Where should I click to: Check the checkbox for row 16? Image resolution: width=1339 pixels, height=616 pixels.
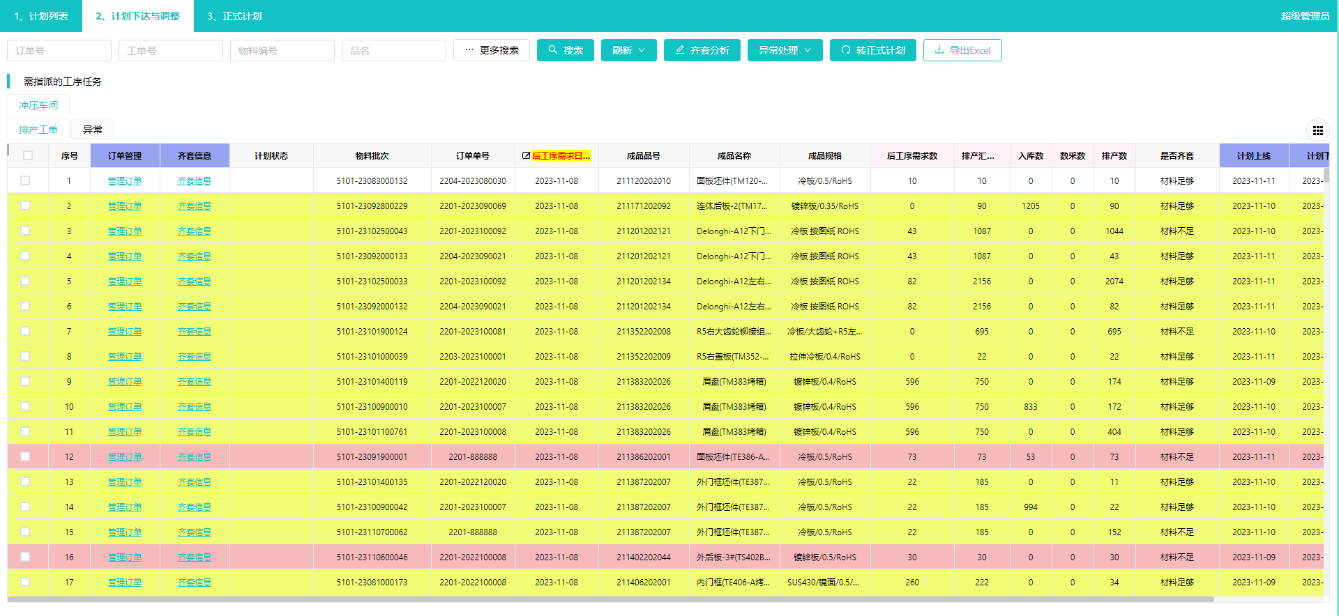click(x=25, y=557)
